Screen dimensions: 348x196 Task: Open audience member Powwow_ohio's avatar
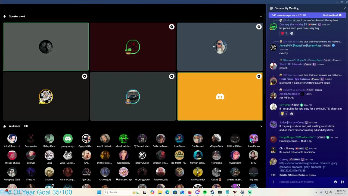coord(161,172)
